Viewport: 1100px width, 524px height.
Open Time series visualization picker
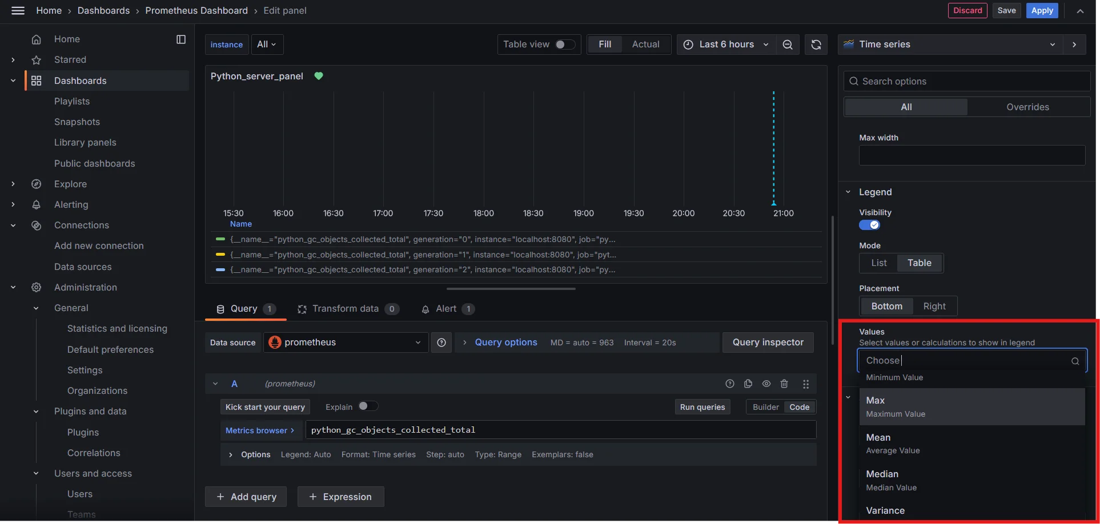pos(950,45)
